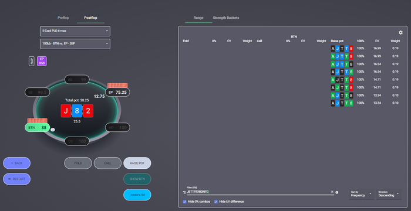Click the Fold column header

(x=186, y=41)
